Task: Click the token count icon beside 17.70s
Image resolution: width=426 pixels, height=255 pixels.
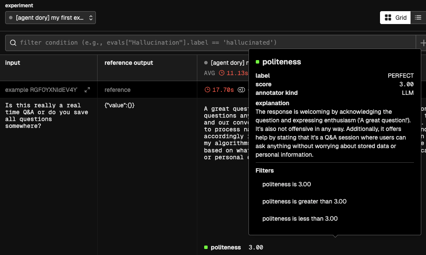Action: (x=241, y=90)
